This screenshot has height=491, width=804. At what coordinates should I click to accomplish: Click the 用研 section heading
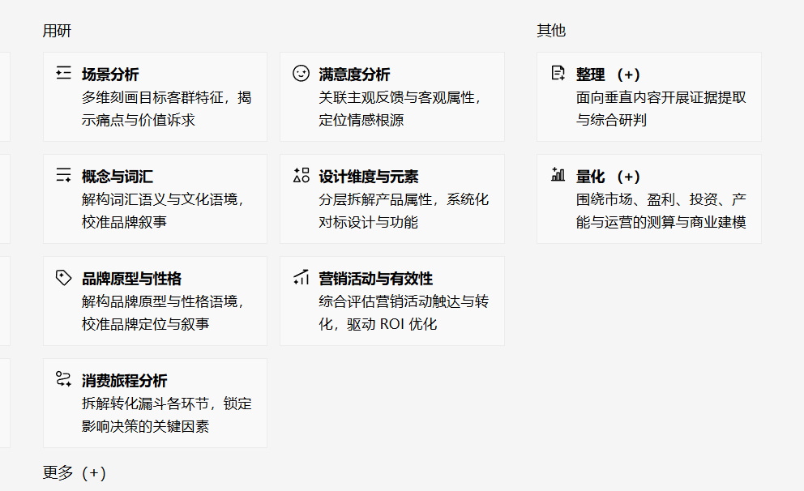pos(57,31)
